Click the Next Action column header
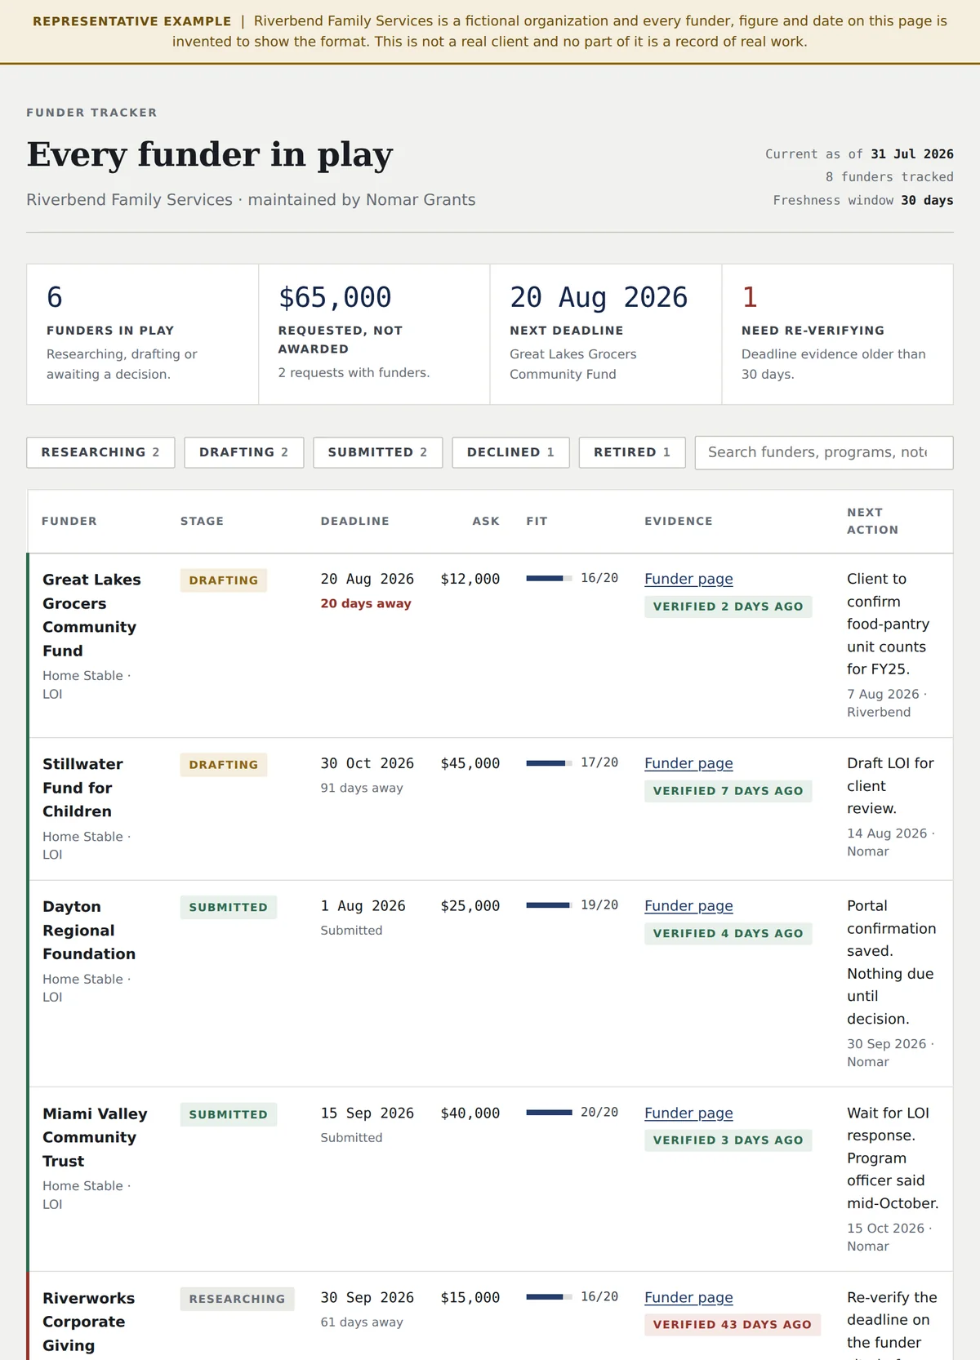 click(x=872, y=521)
